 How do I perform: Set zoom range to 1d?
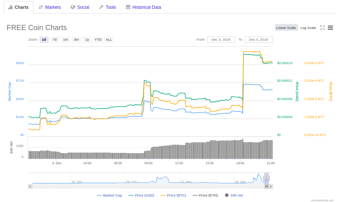pyautogui.click(x=44, y=40)
